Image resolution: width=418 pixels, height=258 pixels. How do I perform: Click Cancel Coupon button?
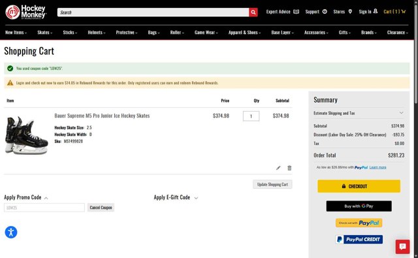101,208
